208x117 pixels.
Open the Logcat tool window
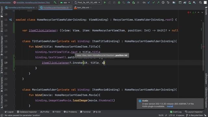point(9,112)
